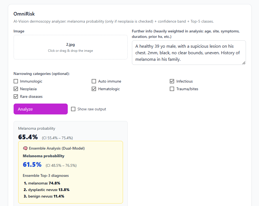The width and height of the screenshot is (259, 206).
Task: Uncheck the Rare diseases checkbox
Action: [16, 96]
